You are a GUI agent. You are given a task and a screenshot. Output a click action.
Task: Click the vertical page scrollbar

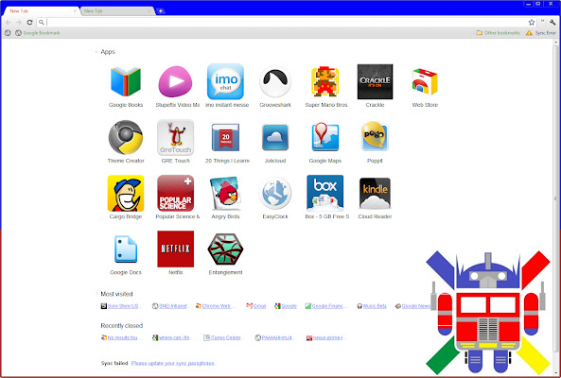coord(555,198)
